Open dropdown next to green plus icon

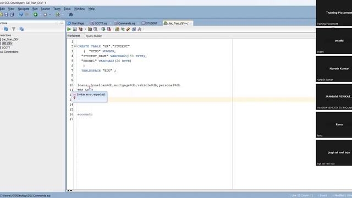(40, 15)
